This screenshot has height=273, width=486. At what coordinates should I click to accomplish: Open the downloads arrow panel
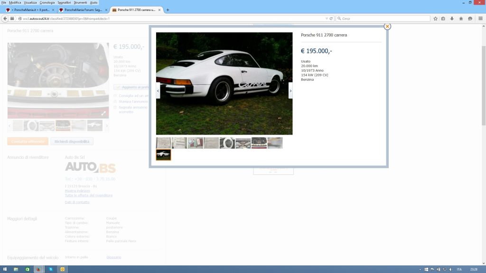452,18
